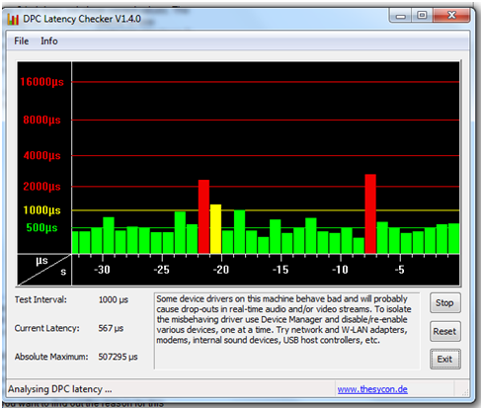The image size is (483, 410).
Task: Click the 507295 µs absolute maximum value
Action: [x=118, y=357]
